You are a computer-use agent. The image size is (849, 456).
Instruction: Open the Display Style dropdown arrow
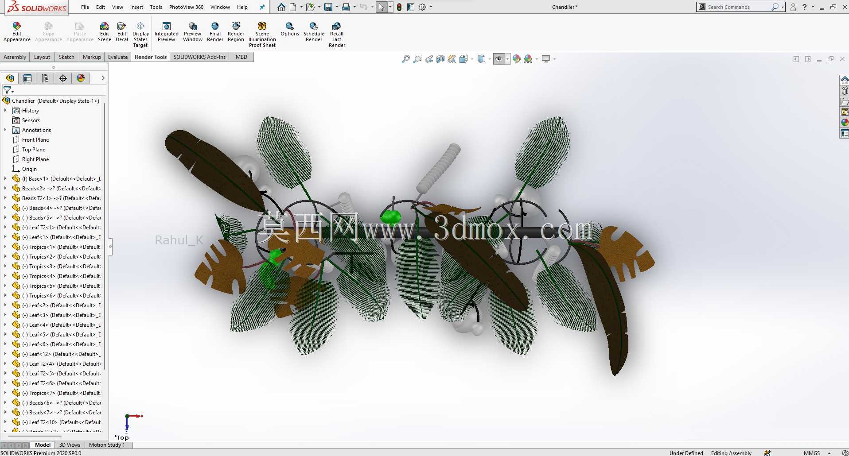pyautogui.click(x=490, y=59)
